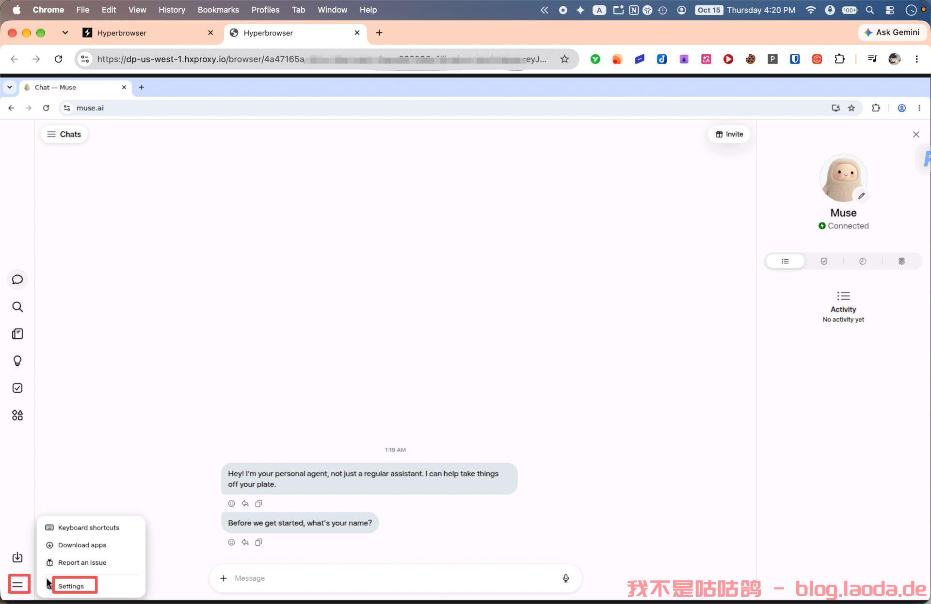Image resolution: width=931 pixels, height=604 pixels.
Task: Bookmark muse.ai with inner star icon
Action: [851, 108]
